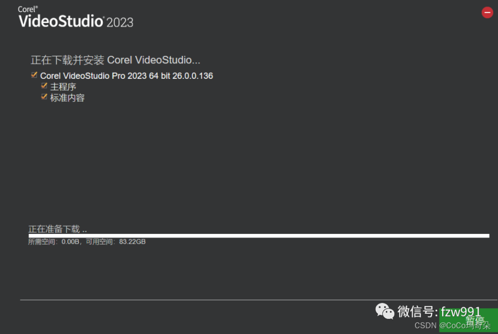The height and width of the screenshot is (334, 498).
Task: Click the 微信号 fzw991 watermark text
Action: click(x=439, y=311)
